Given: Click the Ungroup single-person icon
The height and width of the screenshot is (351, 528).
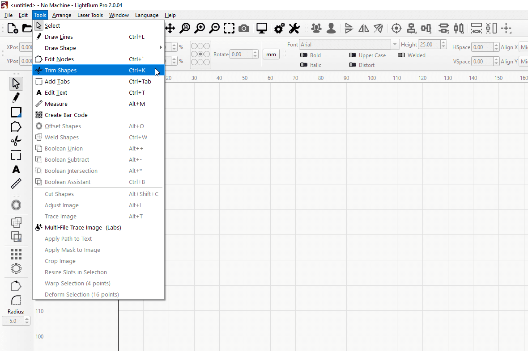Looking at the screenshot, I should pyautogui.click(x=331, y=28).
